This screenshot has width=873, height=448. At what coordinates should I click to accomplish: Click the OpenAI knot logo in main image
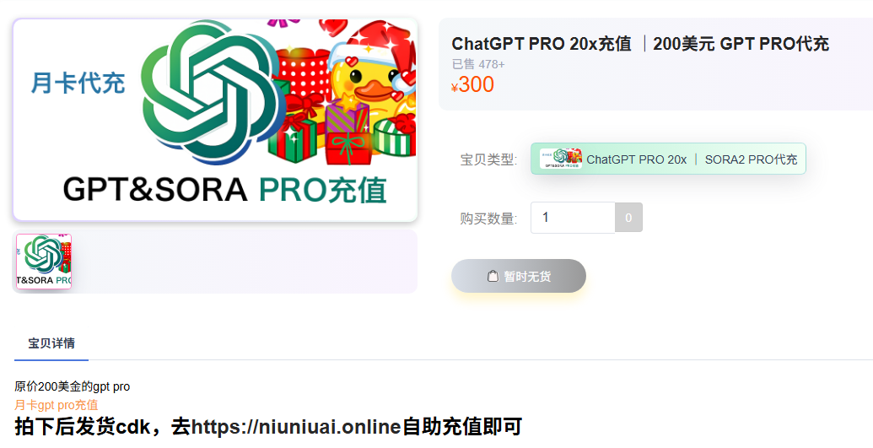pos(213,92)
